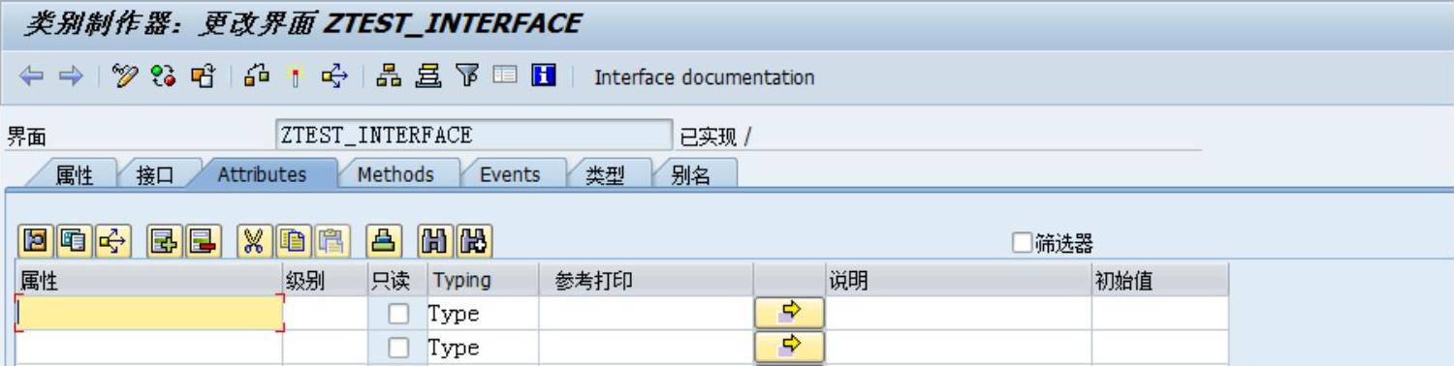The height and width of the screenshot is (366, 1454).
Task: Go back with the left arrow icon
Action: click(32, 76)
